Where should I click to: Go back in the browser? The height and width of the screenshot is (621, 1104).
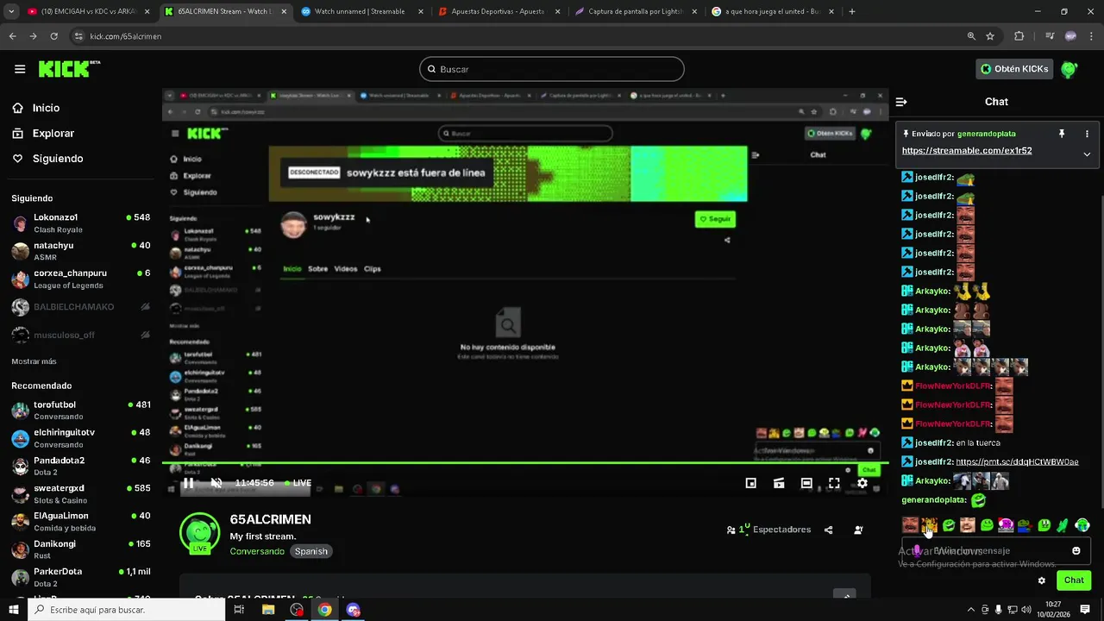pos(13,36)
